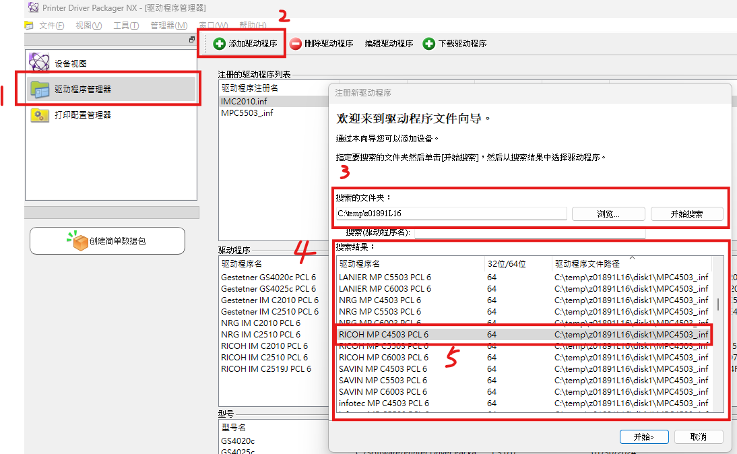Click the panel restore icon above the sidebar
Viewport: 737px width, 454px height.
[192, 40]
